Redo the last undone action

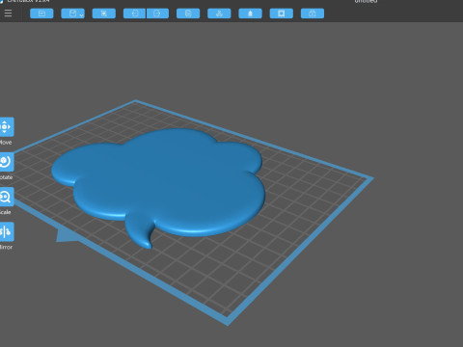[157, 13]
